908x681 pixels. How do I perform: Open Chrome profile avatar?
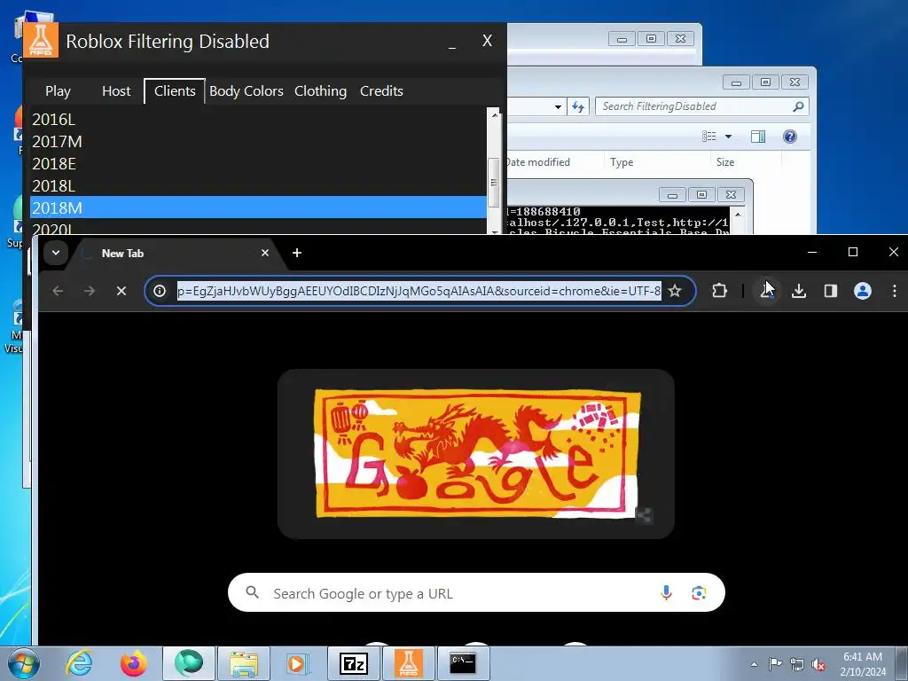(x=863, y=291)
